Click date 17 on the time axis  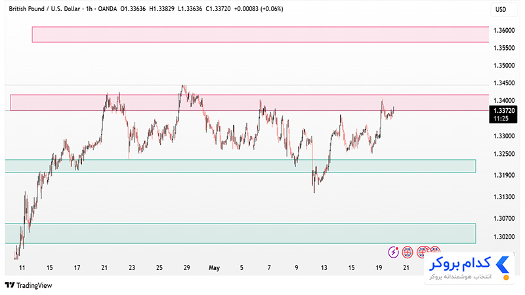pyautogui.click(x=77, y=267)
